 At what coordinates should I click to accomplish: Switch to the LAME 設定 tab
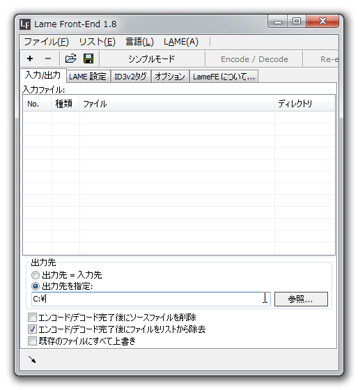pyautogui.click(x=88, y=77)
